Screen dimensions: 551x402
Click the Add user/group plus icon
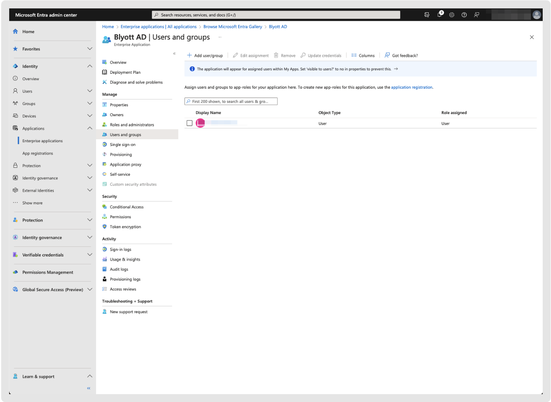(189, 55)
